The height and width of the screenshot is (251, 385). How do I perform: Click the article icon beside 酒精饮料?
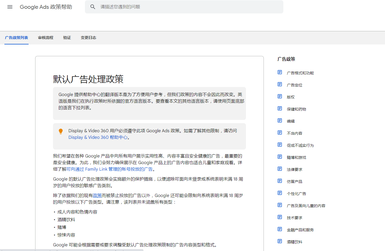280,241
